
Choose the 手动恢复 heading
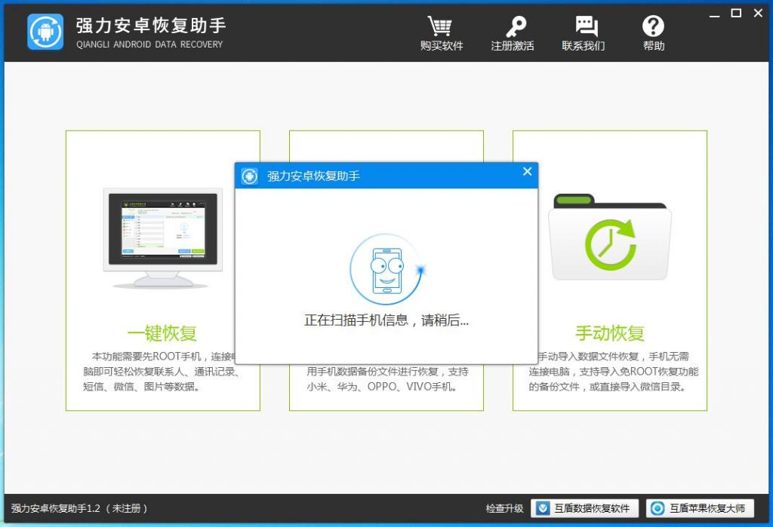pos(609,333)
